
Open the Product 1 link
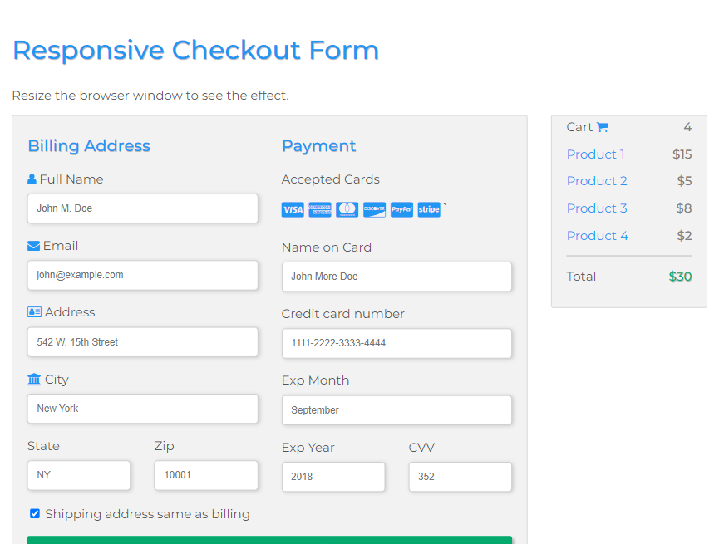[595, 154]
